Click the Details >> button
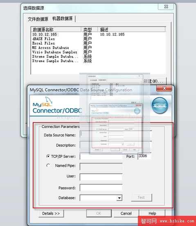Image resolution: width=196 pixels, height=226 pixels. 51,213
